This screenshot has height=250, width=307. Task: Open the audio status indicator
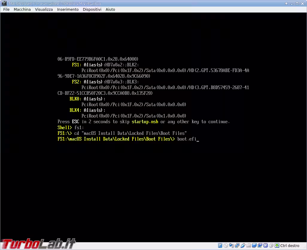[x=231, y=246]
